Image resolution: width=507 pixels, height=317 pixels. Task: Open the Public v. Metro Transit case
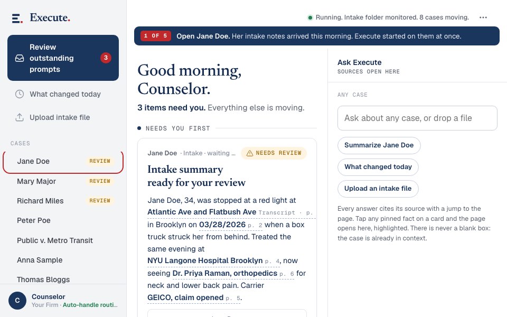63,241
